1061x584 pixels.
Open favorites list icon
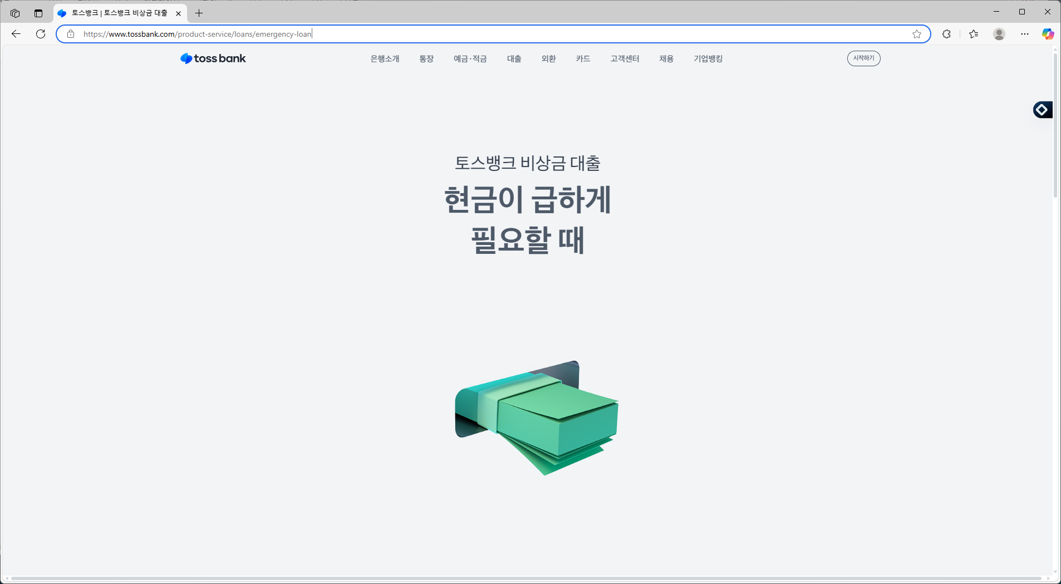pyautogui.click(x=974, y=34)
